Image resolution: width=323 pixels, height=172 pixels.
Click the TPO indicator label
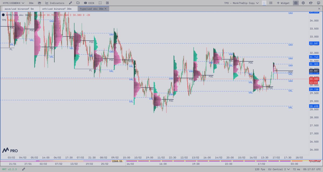click(x=4, y=20)
